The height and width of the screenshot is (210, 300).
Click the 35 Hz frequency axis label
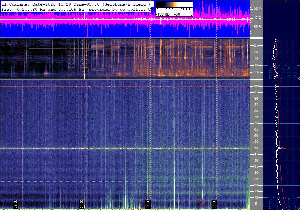pos(256,166)
